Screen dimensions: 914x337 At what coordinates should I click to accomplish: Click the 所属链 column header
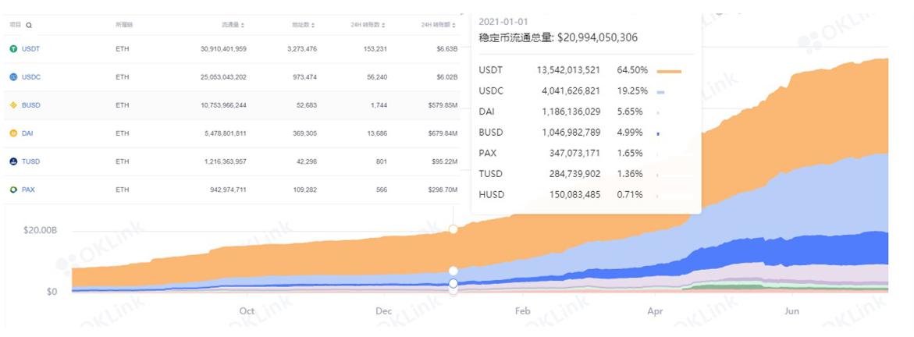124,25
